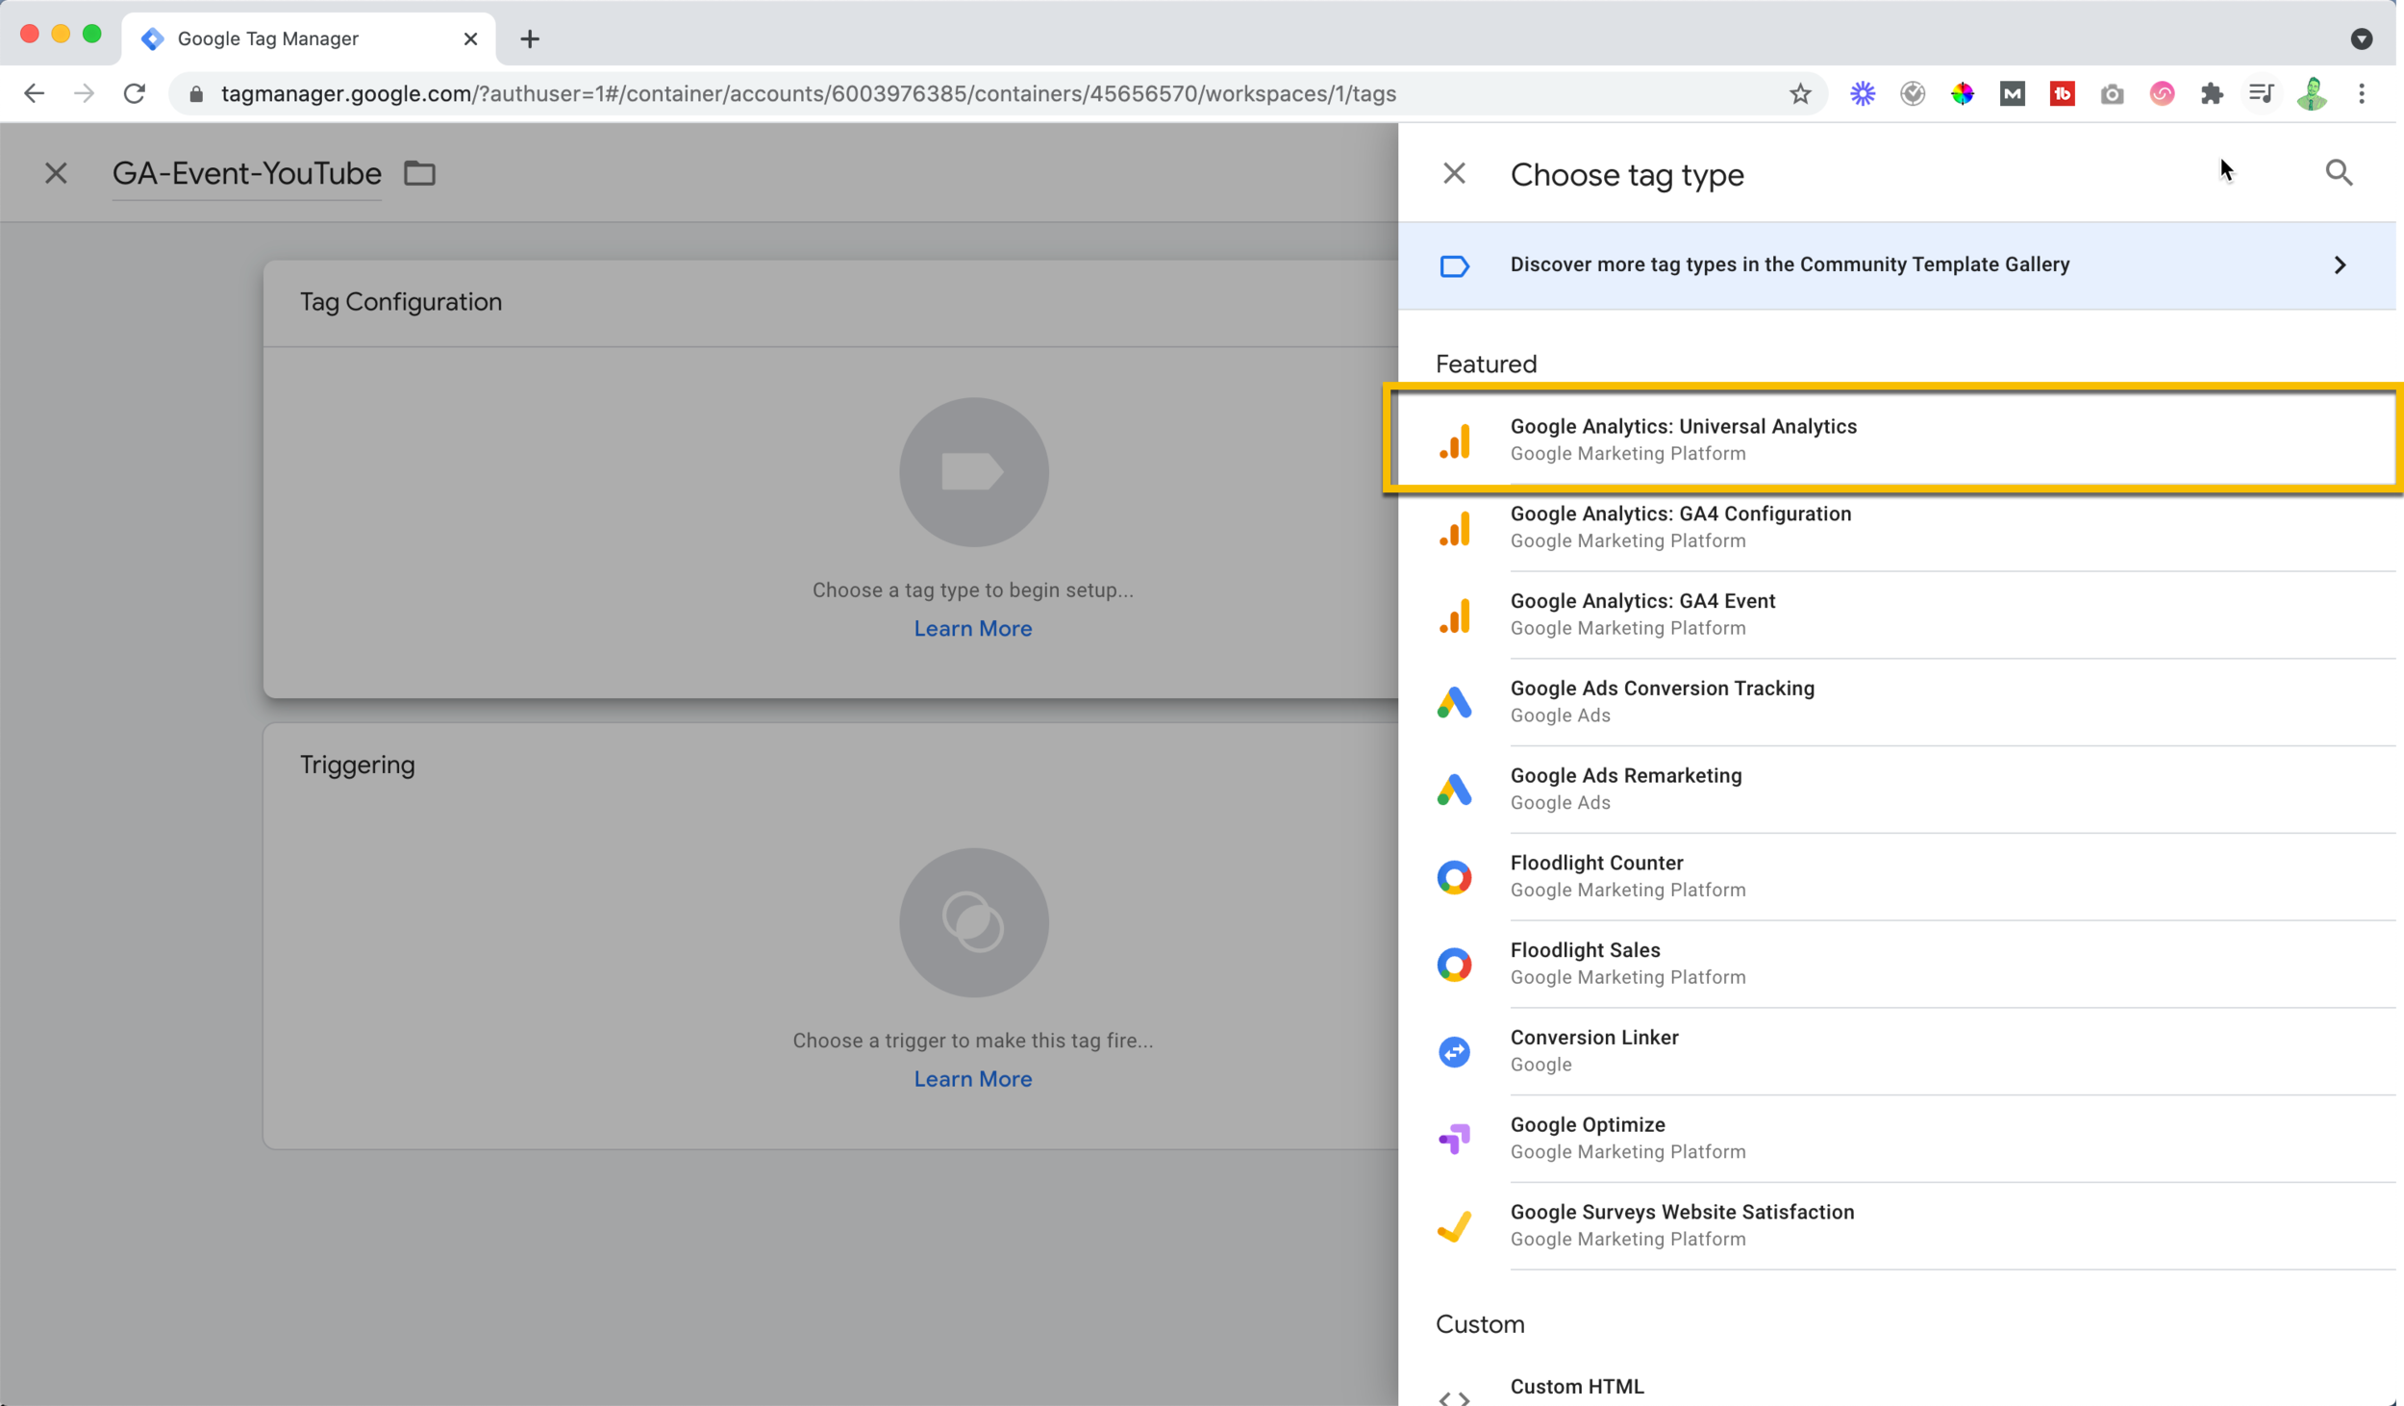
Task: Click the tagmanager.google.com address bar
Action: click(x=997, y=94)
